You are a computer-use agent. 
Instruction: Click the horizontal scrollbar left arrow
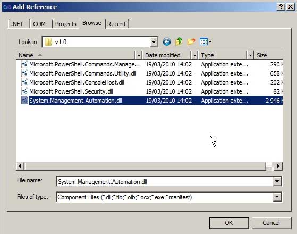tap(20, 166)
